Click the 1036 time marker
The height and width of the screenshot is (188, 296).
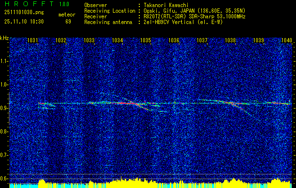click(174, 40)
